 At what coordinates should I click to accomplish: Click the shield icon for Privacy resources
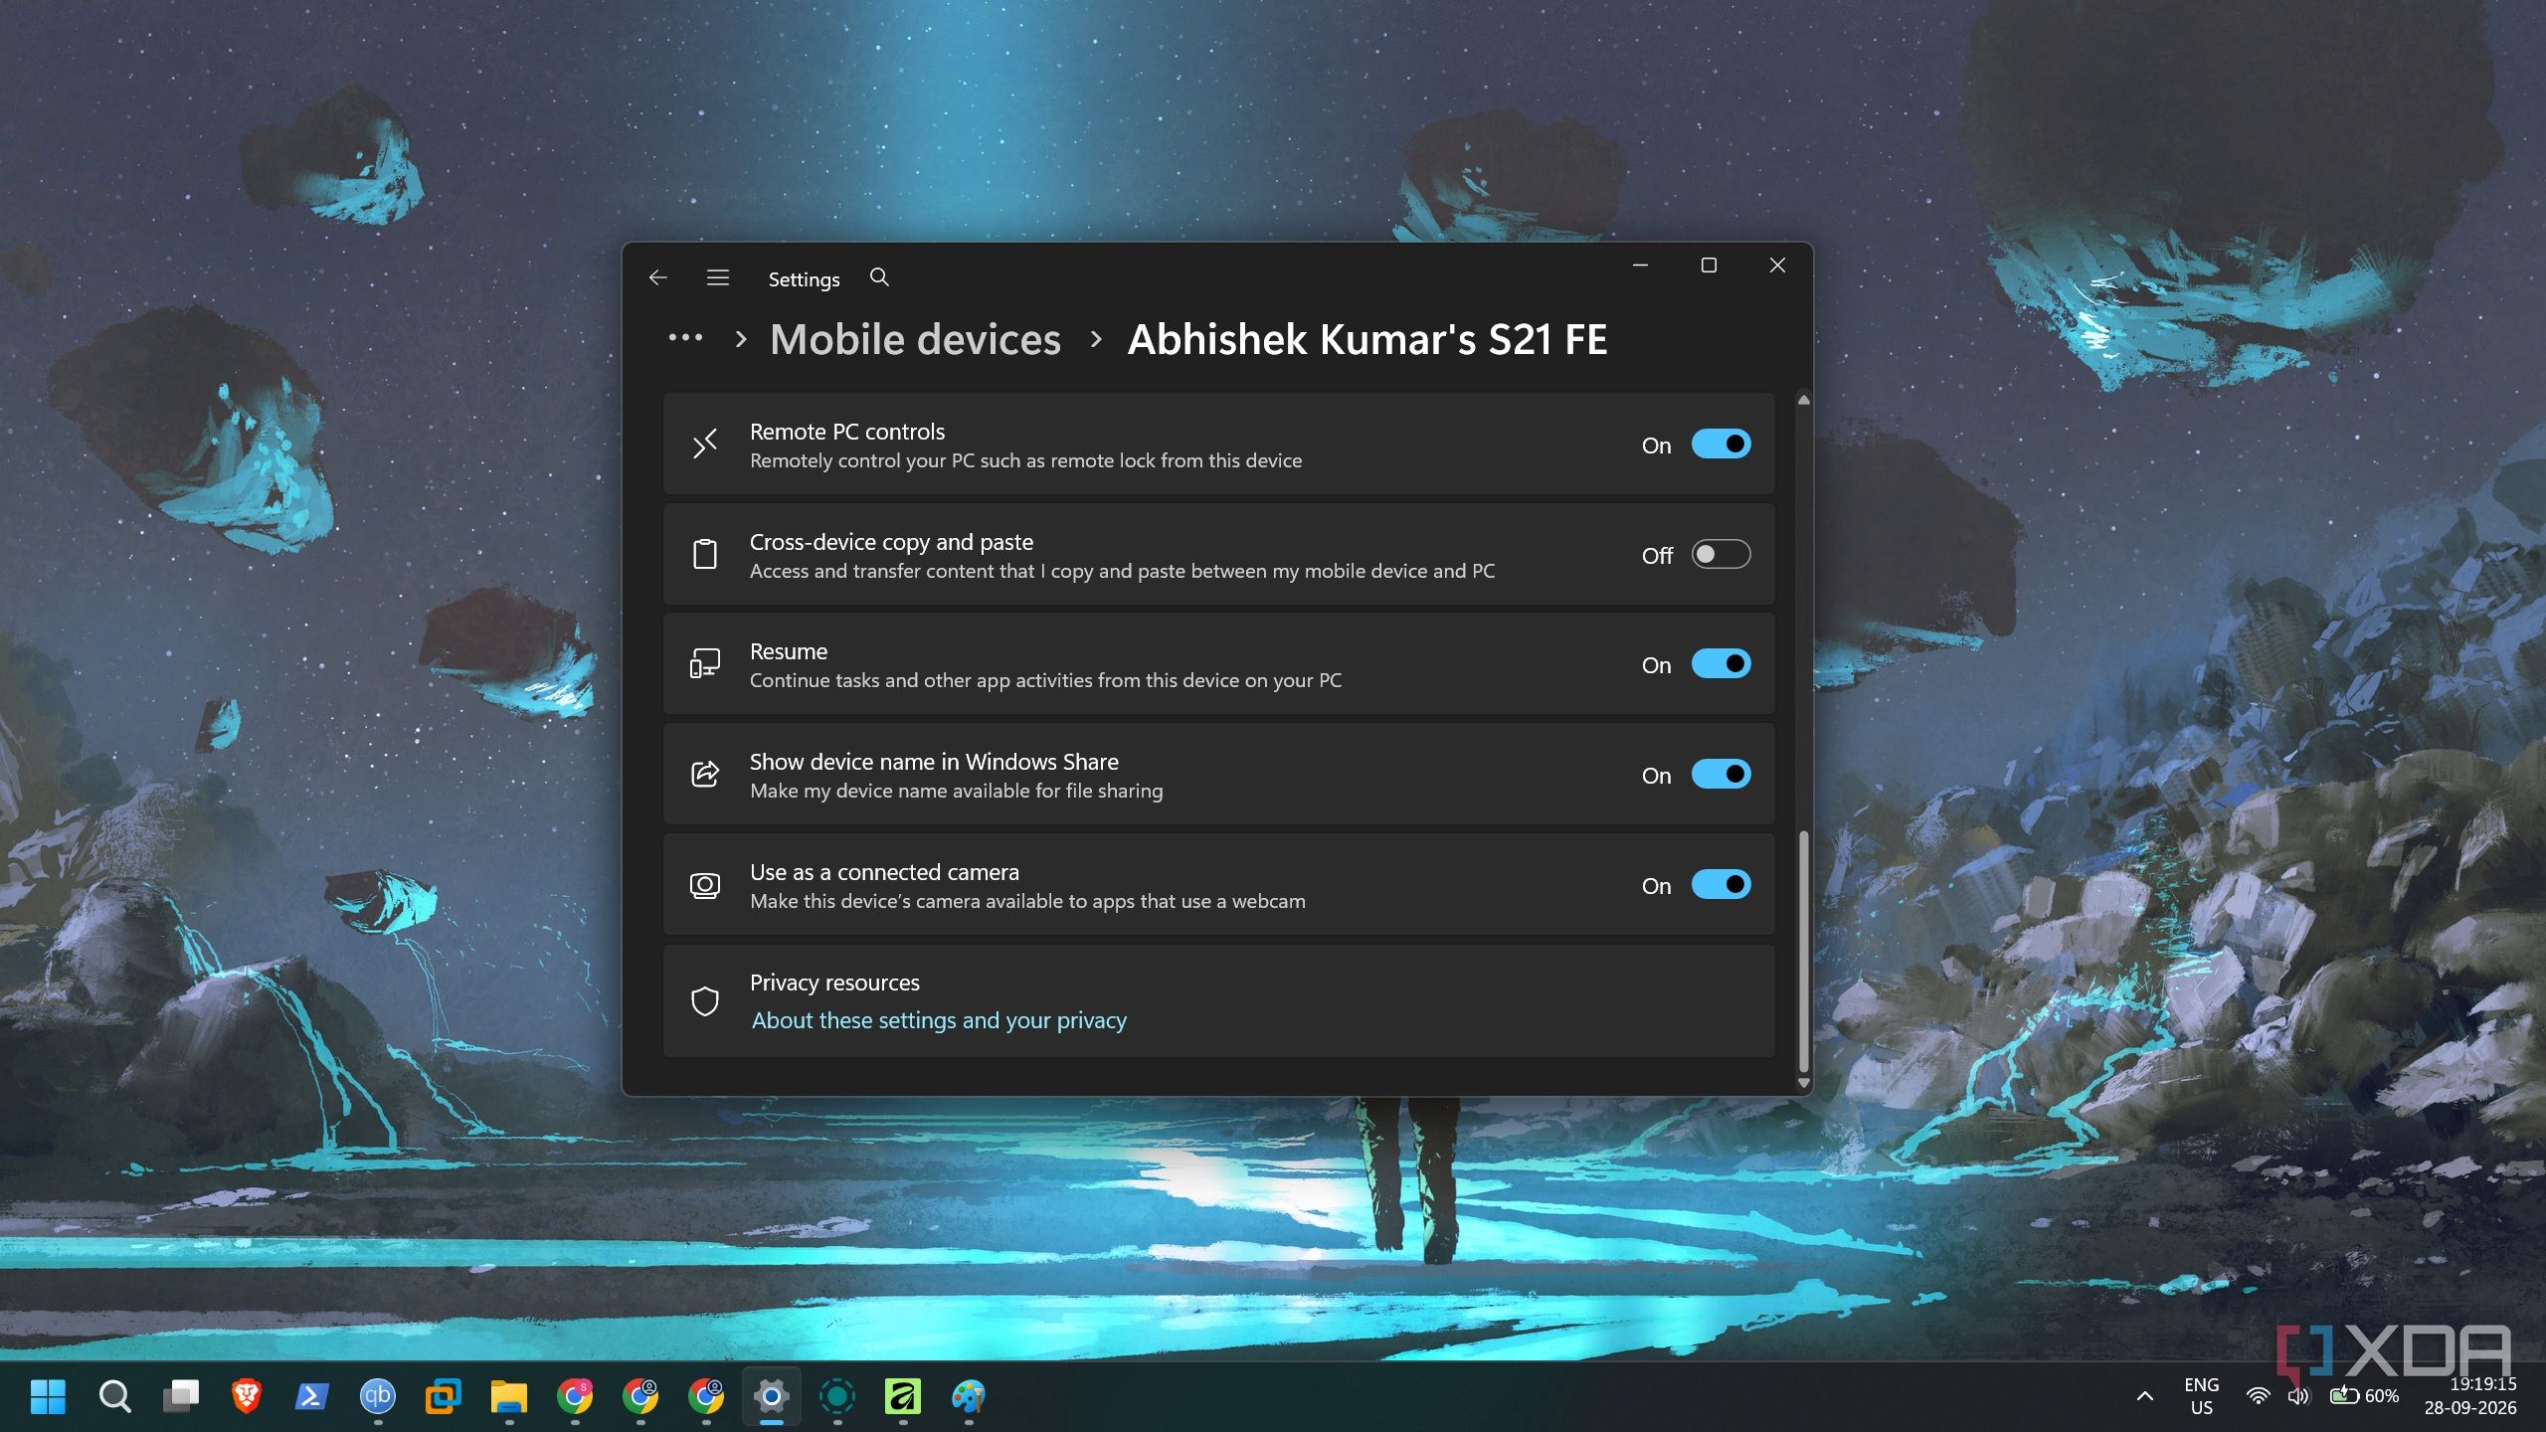705,1000
